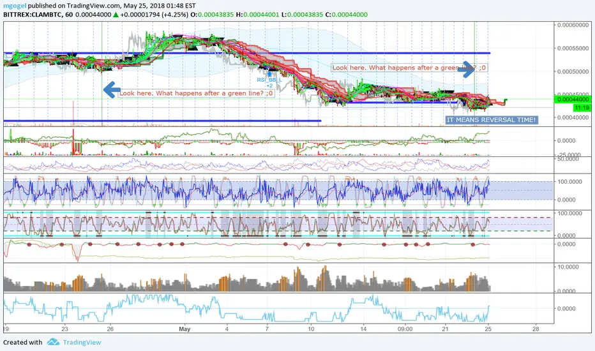Click the +0.00001794 (+4.25%) change value
Image resolution: width=595 pixels, height=351 pixels.
tap(154, 15)
